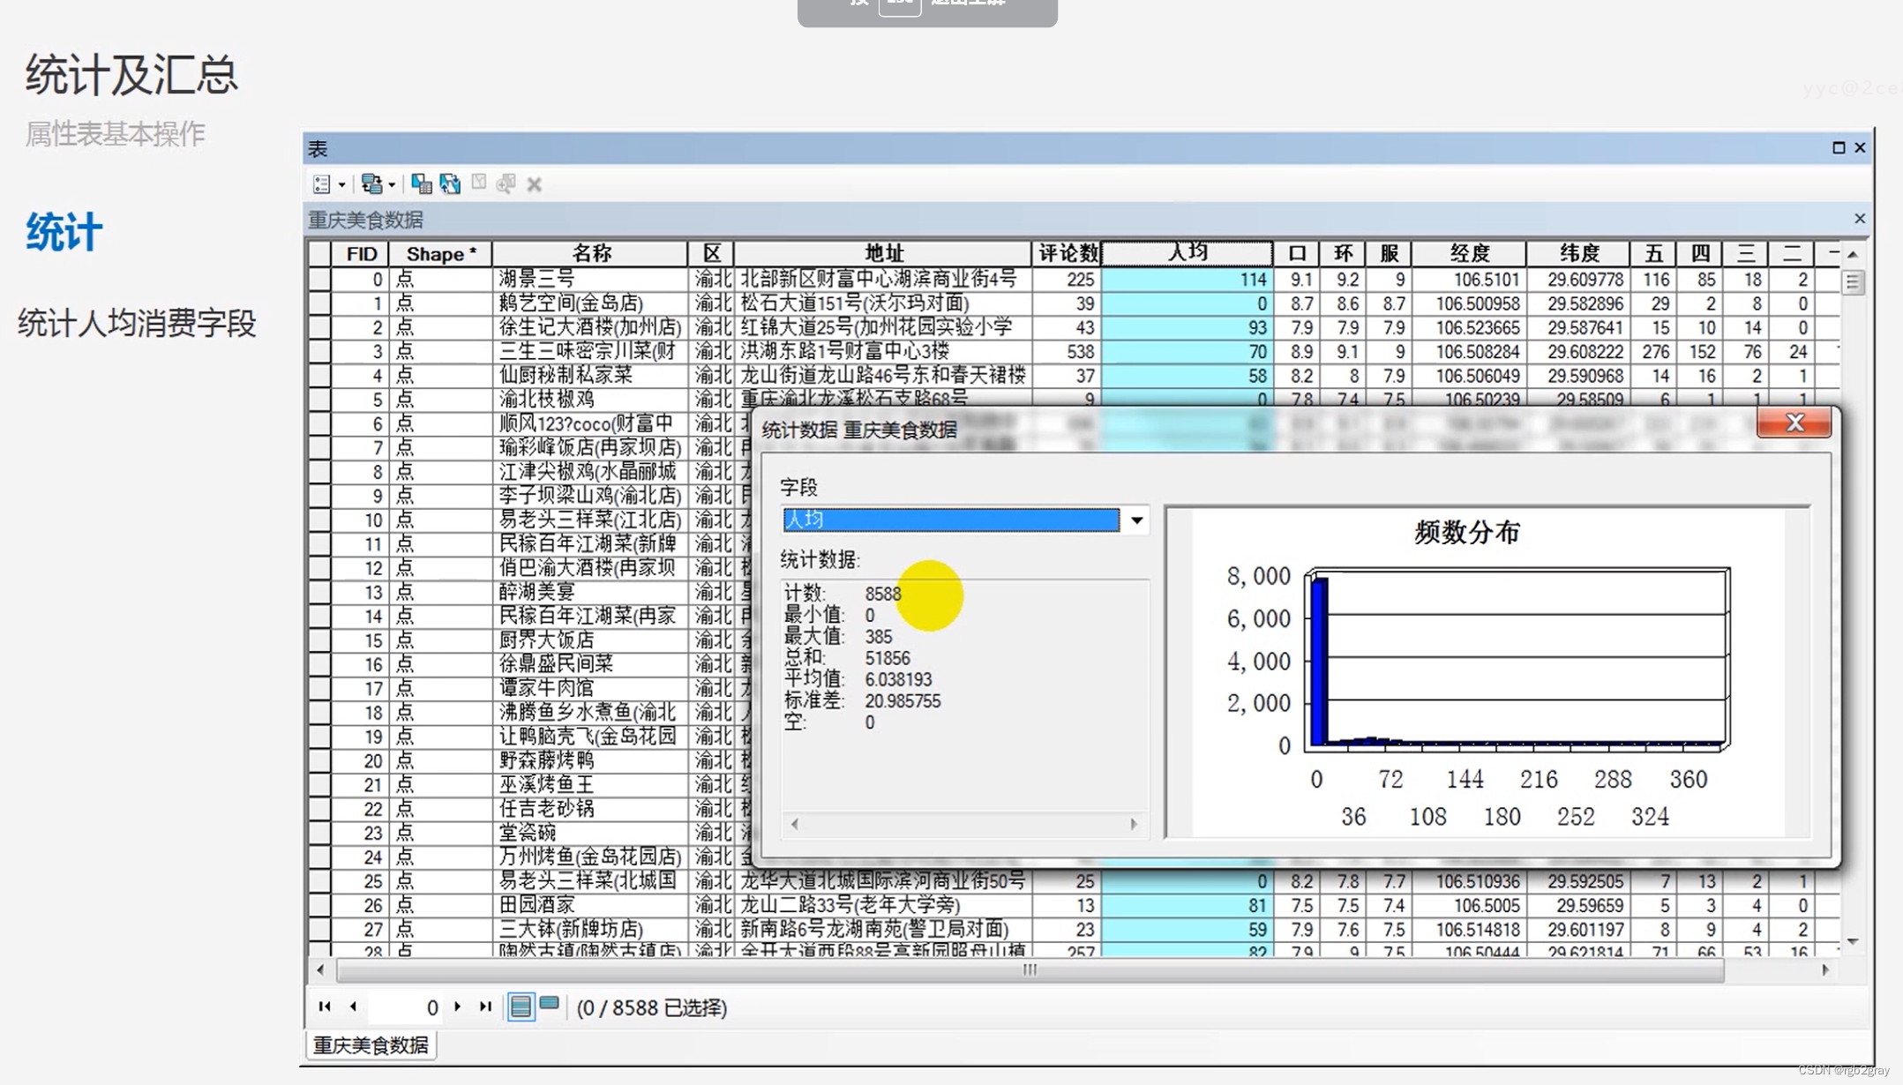This screenshot has width=1903, height=1085.
Task: Expand the 字段 field dropdown
Action: pos(1136,520)
